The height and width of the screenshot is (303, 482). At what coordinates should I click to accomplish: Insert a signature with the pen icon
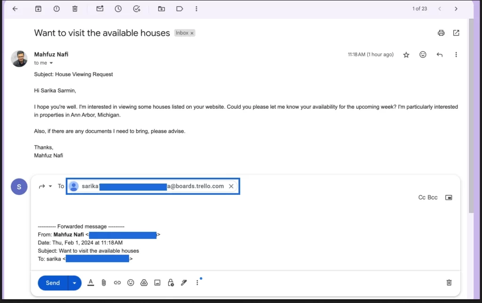tap(184, 282)
